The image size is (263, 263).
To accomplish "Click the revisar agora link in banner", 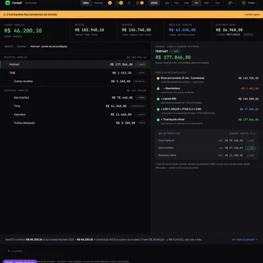I will tap(252, 14).
